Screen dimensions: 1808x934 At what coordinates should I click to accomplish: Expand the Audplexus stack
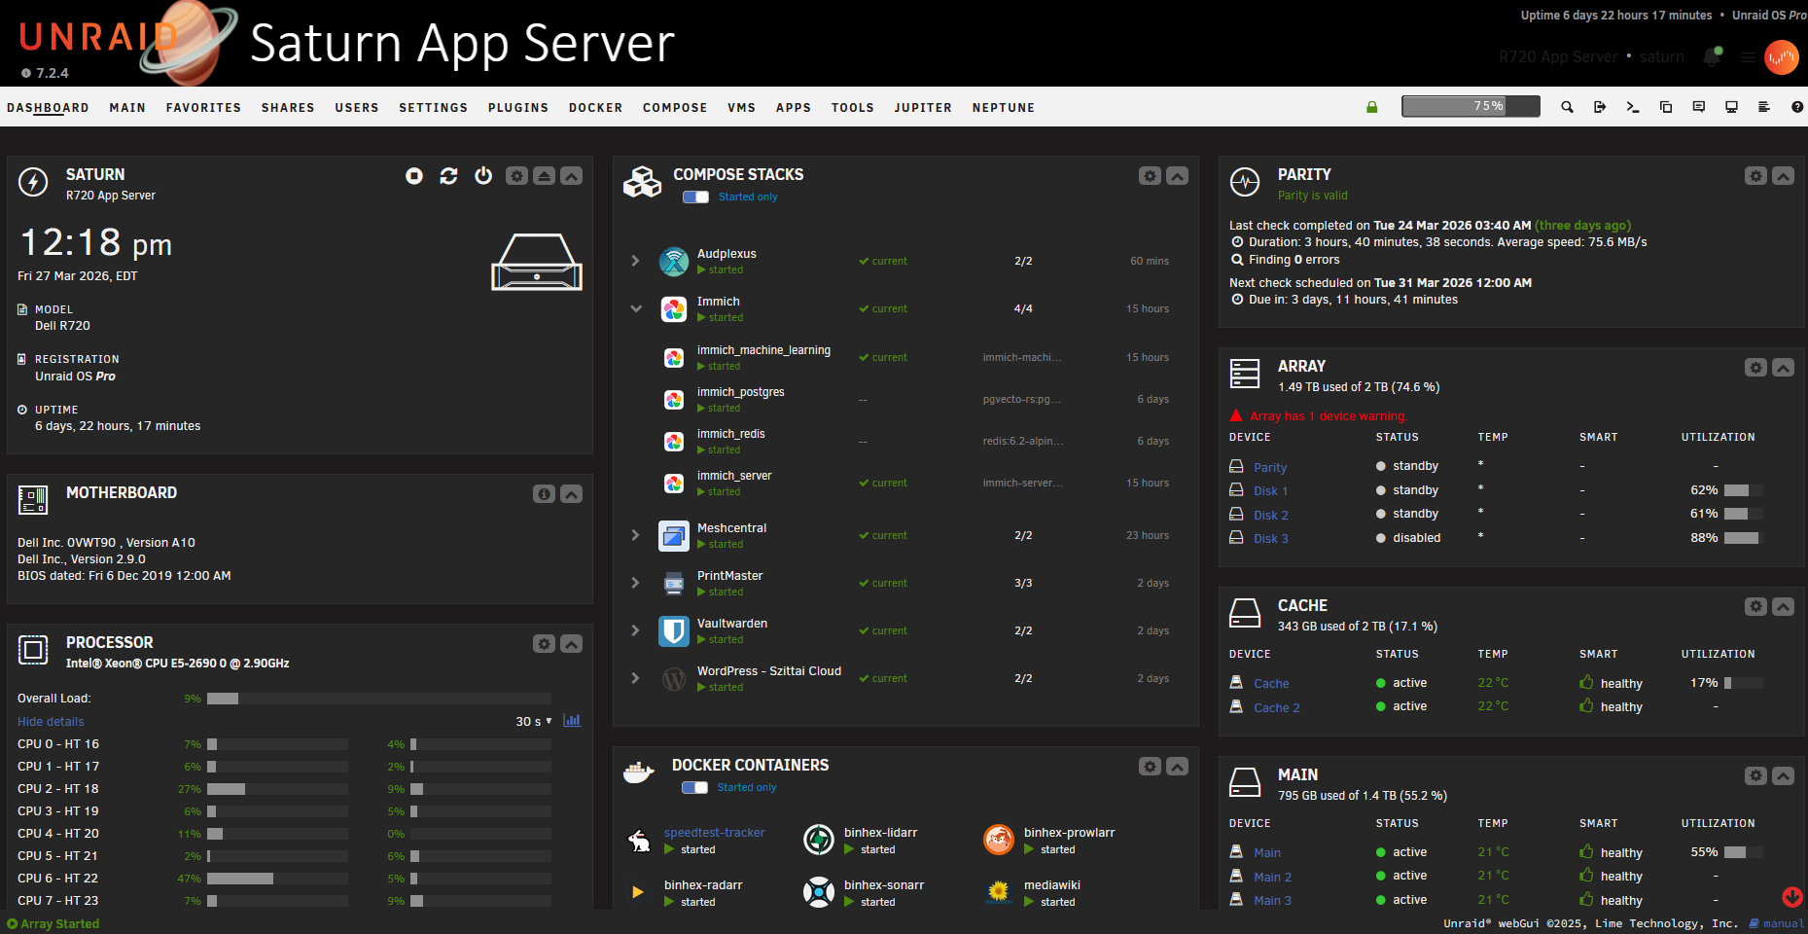click(x=635, y=261)
